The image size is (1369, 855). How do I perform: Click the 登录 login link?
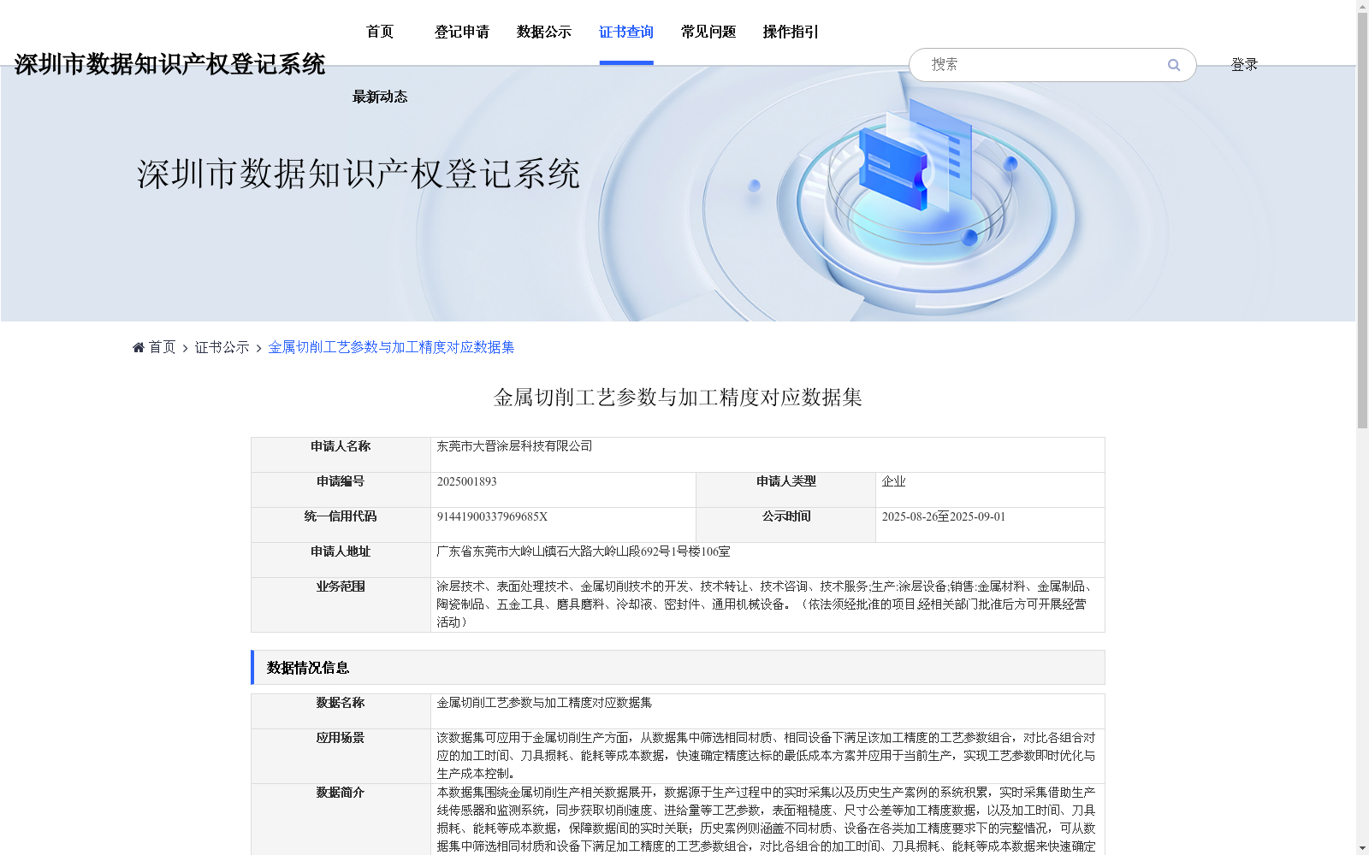[1244, 63]
